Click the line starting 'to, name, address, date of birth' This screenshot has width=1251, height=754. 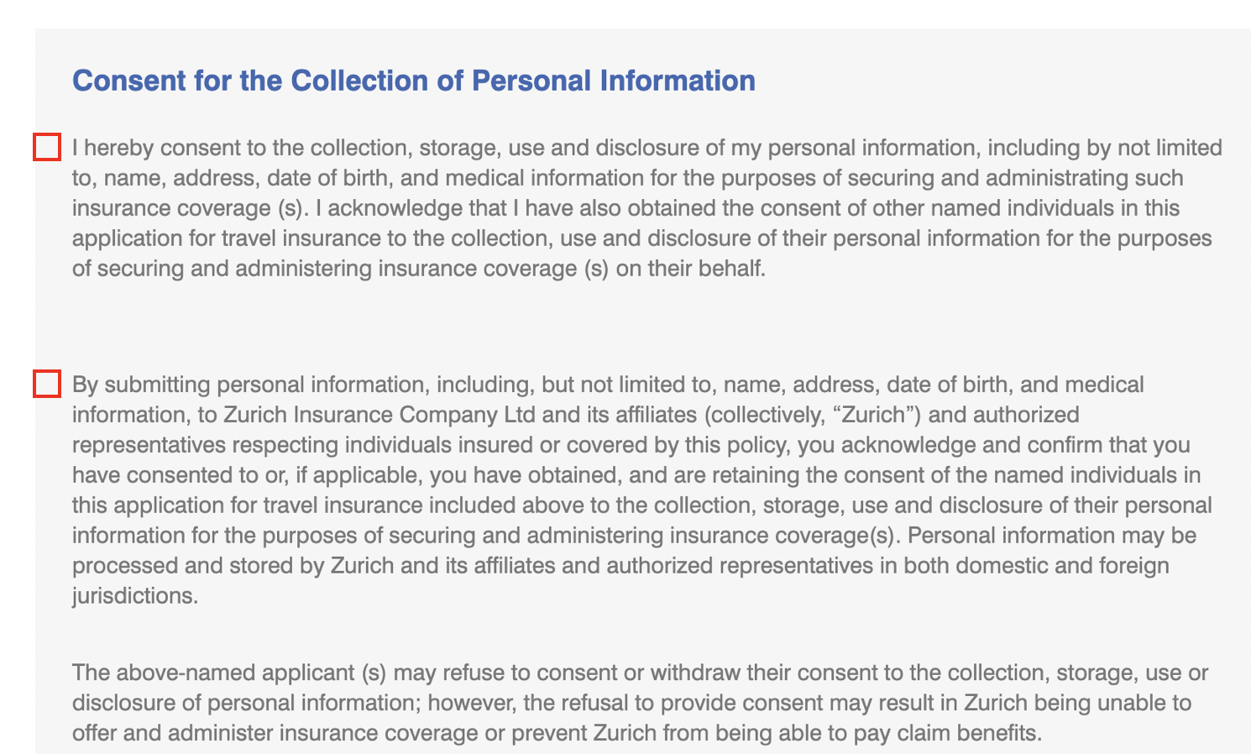pos(628,178)
